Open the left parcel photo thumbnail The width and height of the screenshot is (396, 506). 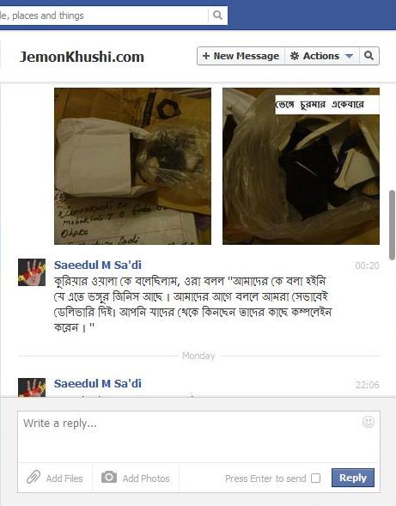(x=132, y=166)
